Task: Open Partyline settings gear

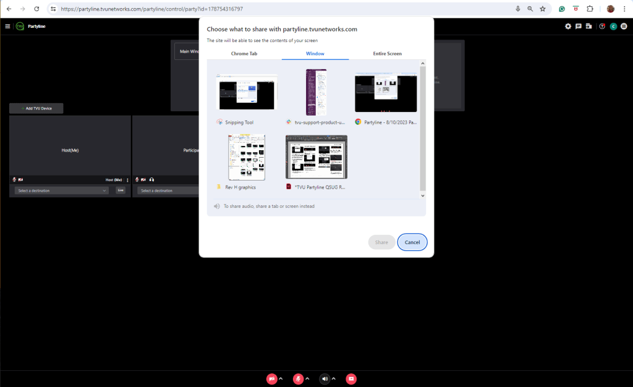Action: 568,26
